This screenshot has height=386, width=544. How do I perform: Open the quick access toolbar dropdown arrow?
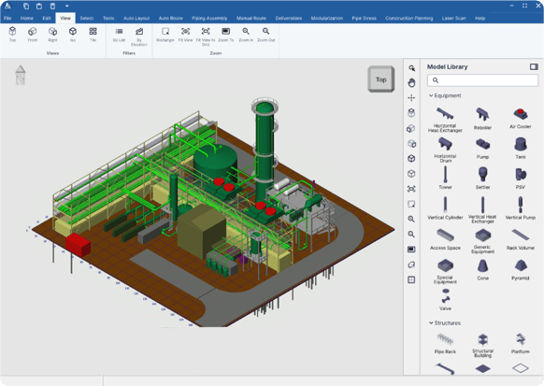pyautogui.click(x=67, y=6)
